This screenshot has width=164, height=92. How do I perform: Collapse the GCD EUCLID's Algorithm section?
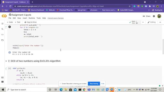6,61
